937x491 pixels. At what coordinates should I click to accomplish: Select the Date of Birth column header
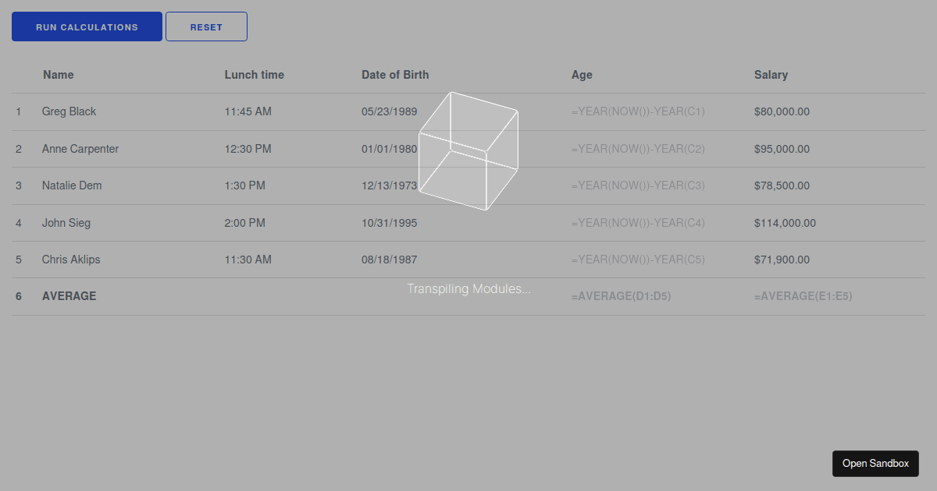point(395,75)
